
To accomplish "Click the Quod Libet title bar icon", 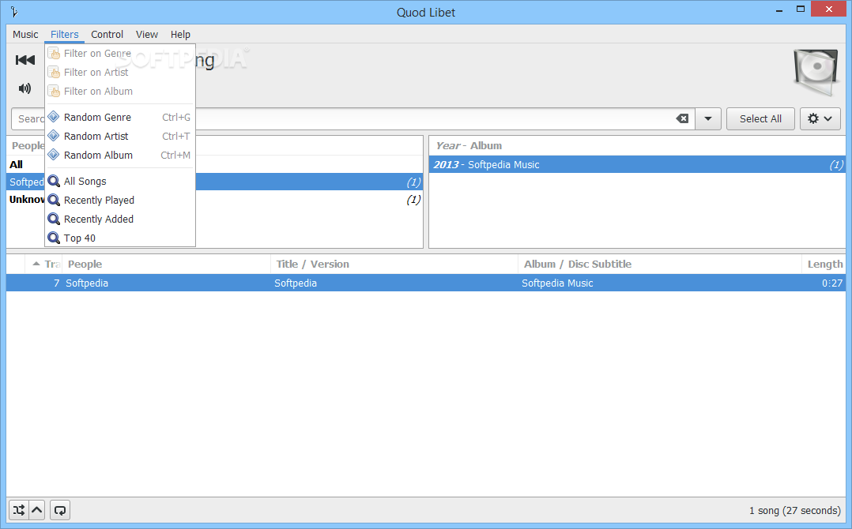I will [14, 12].
